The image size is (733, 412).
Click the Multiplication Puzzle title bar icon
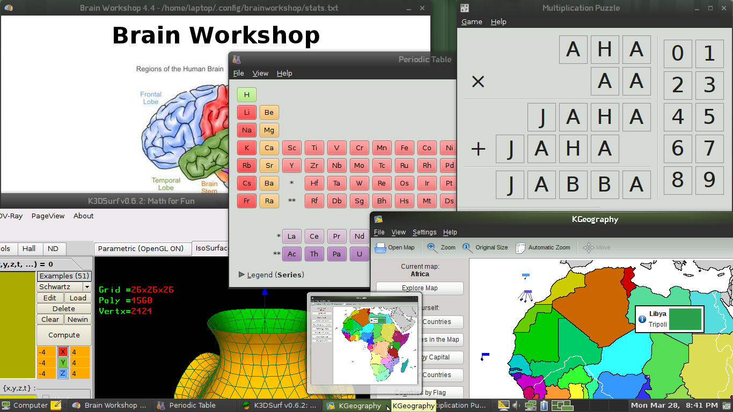[x=465, y=8]
